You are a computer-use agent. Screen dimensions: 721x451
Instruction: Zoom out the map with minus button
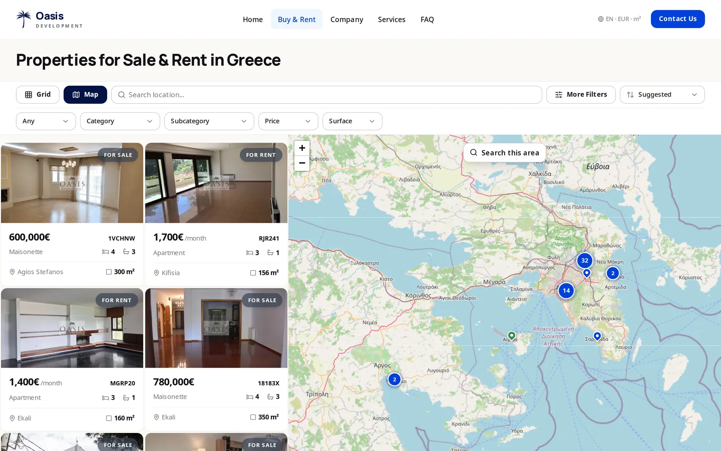pos(302,163)
